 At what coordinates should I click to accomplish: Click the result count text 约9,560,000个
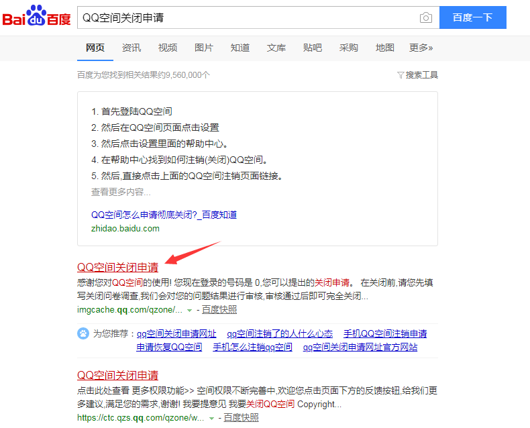point(184,75)
